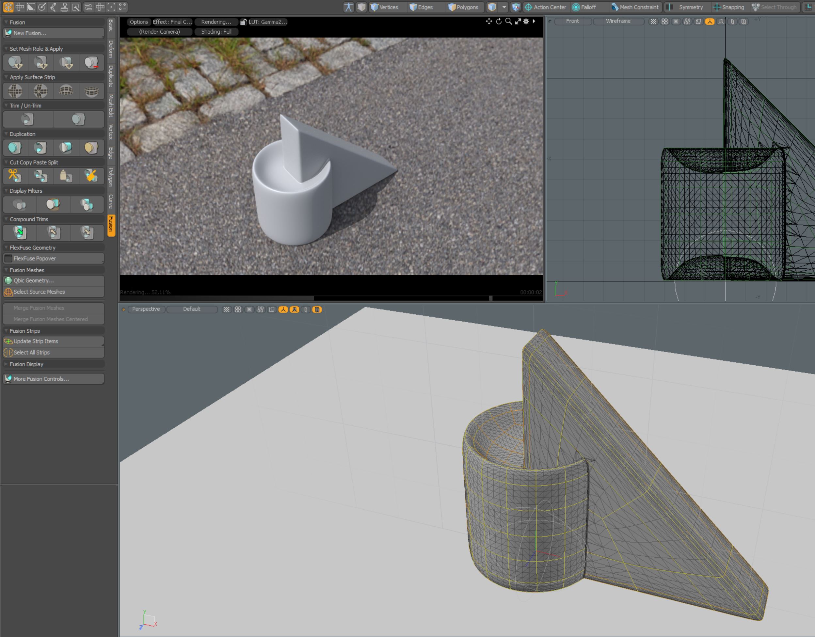Click the first Apply Surface Strip icon
Image resolution: width=815 pixels, height=637 pixels.
coord(15,91)
